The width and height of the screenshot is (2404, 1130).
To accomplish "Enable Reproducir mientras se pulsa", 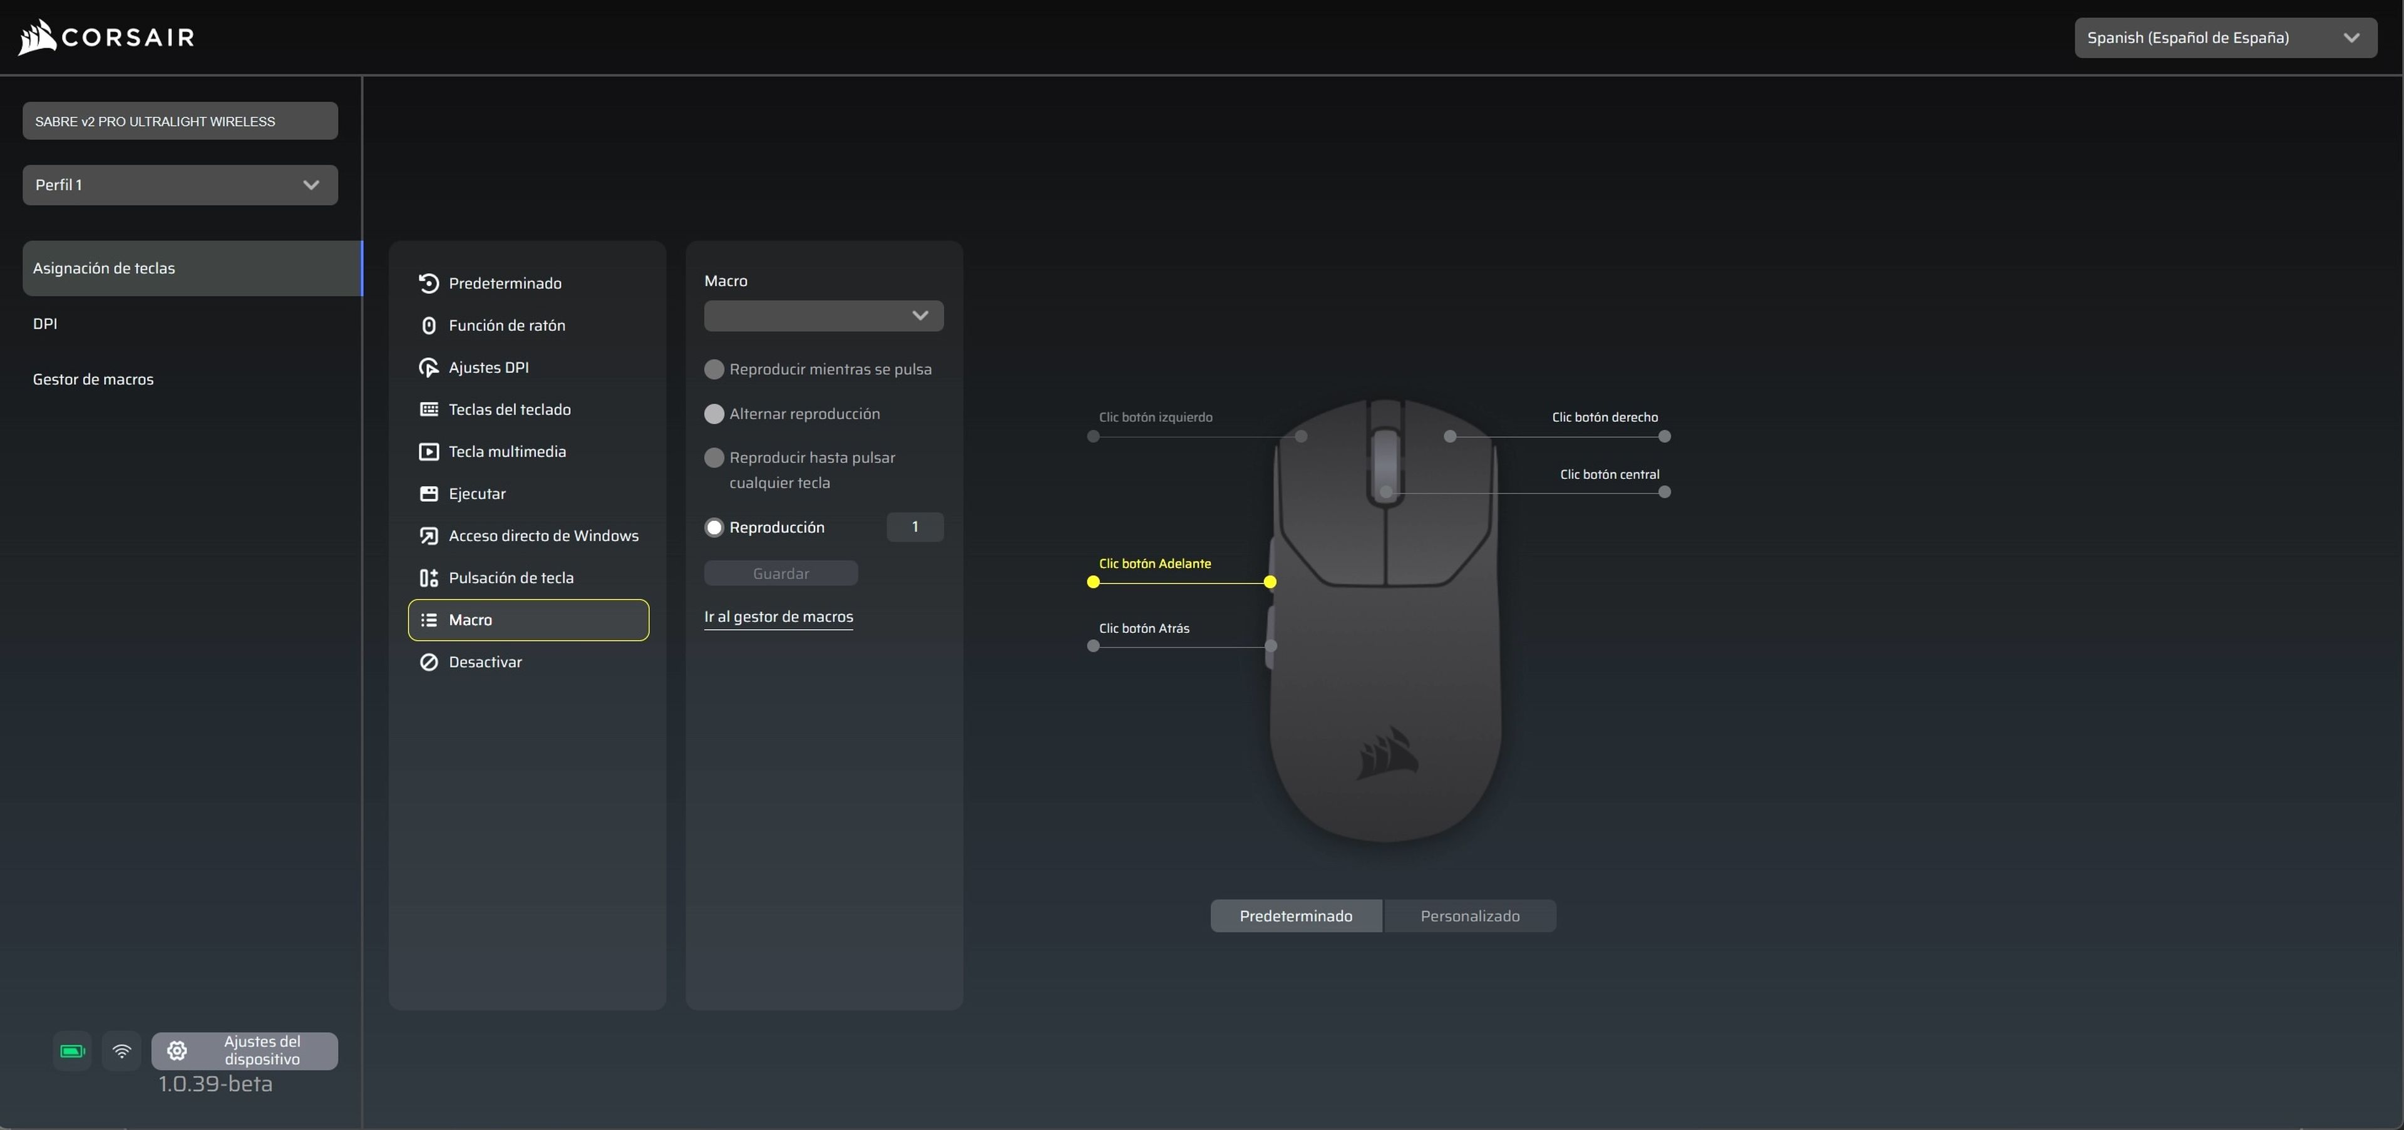I will (x=714, y=369).
